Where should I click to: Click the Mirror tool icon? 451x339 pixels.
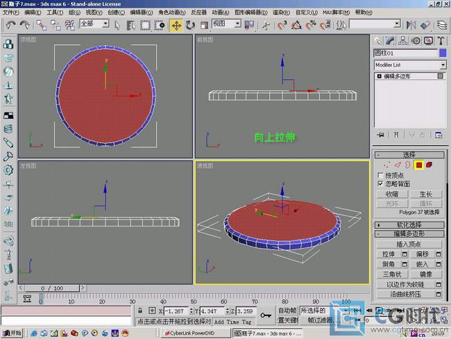coord(411,25)
